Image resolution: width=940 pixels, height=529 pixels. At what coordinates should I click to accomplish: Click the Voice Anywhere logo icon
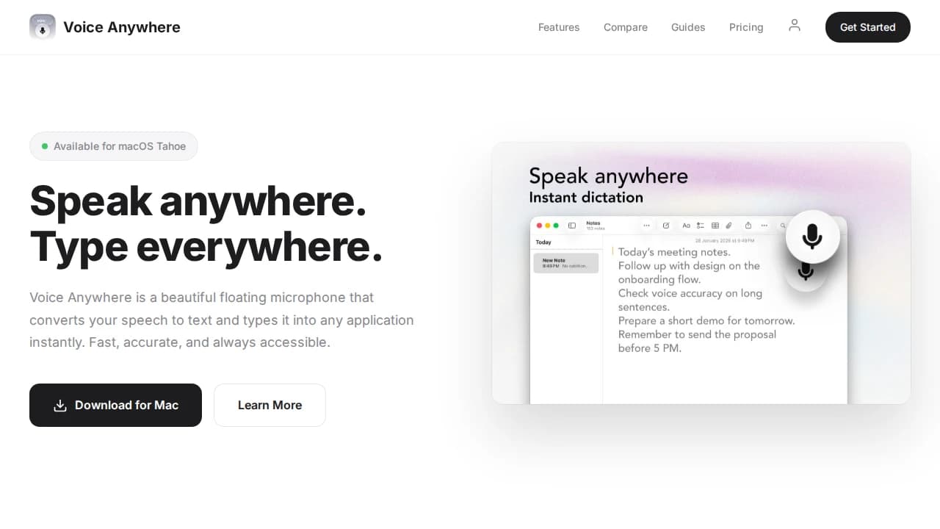42,27
